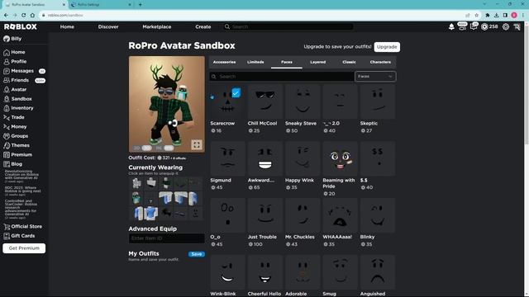Switch avatar preview to 2D

[x=136, y=148]
